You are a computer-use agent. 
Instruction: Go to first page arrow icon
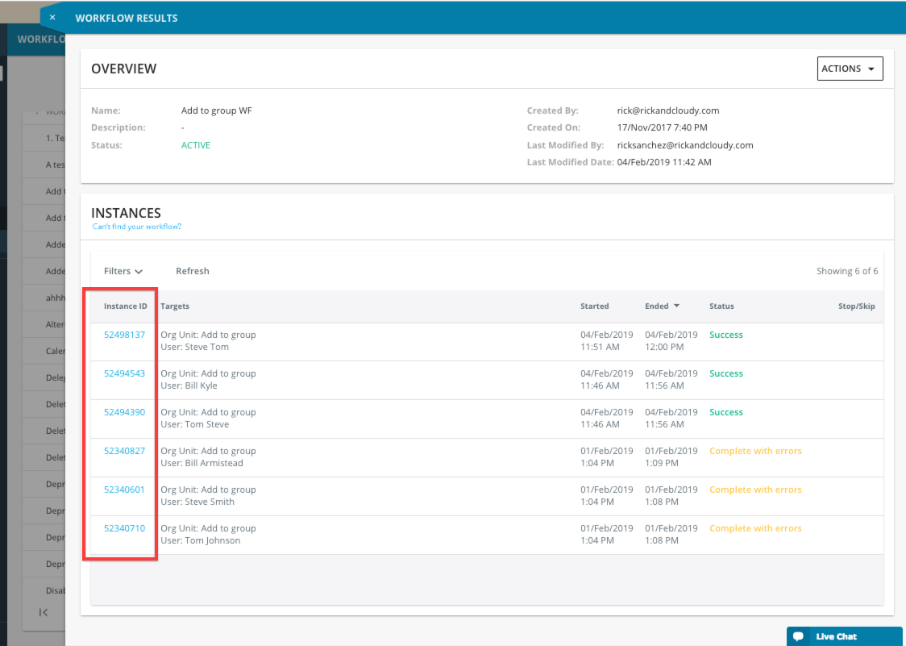44,612
